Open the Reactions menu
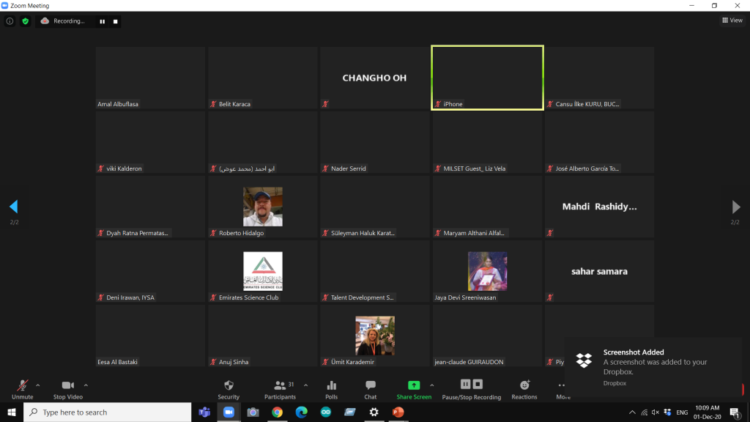750x422 pixels. [x=524, y=389]
